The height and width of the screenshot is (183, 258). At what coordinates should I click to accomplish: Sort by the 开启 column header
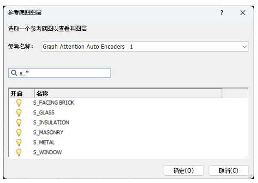click(x=22, y=94)
